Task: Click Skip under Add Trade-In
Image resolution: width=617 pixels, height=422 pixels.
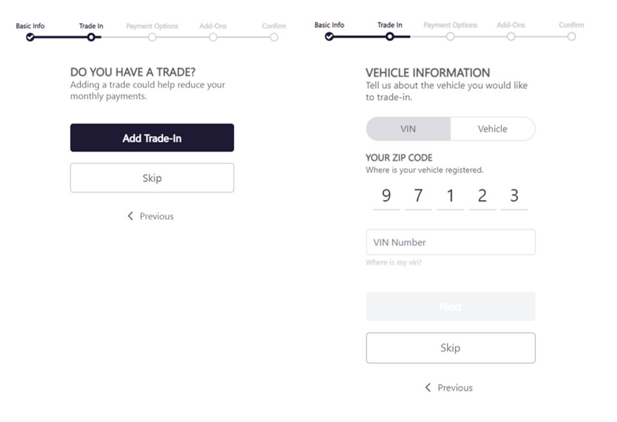Action: coord(152,178)
